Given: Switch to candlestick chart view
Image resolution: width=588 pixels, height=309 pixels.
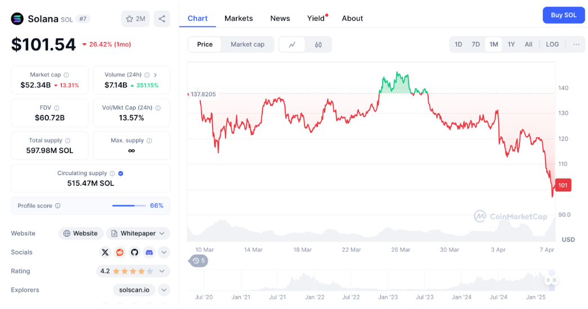Looking at the screenshot, I should (x=318, y=44).
